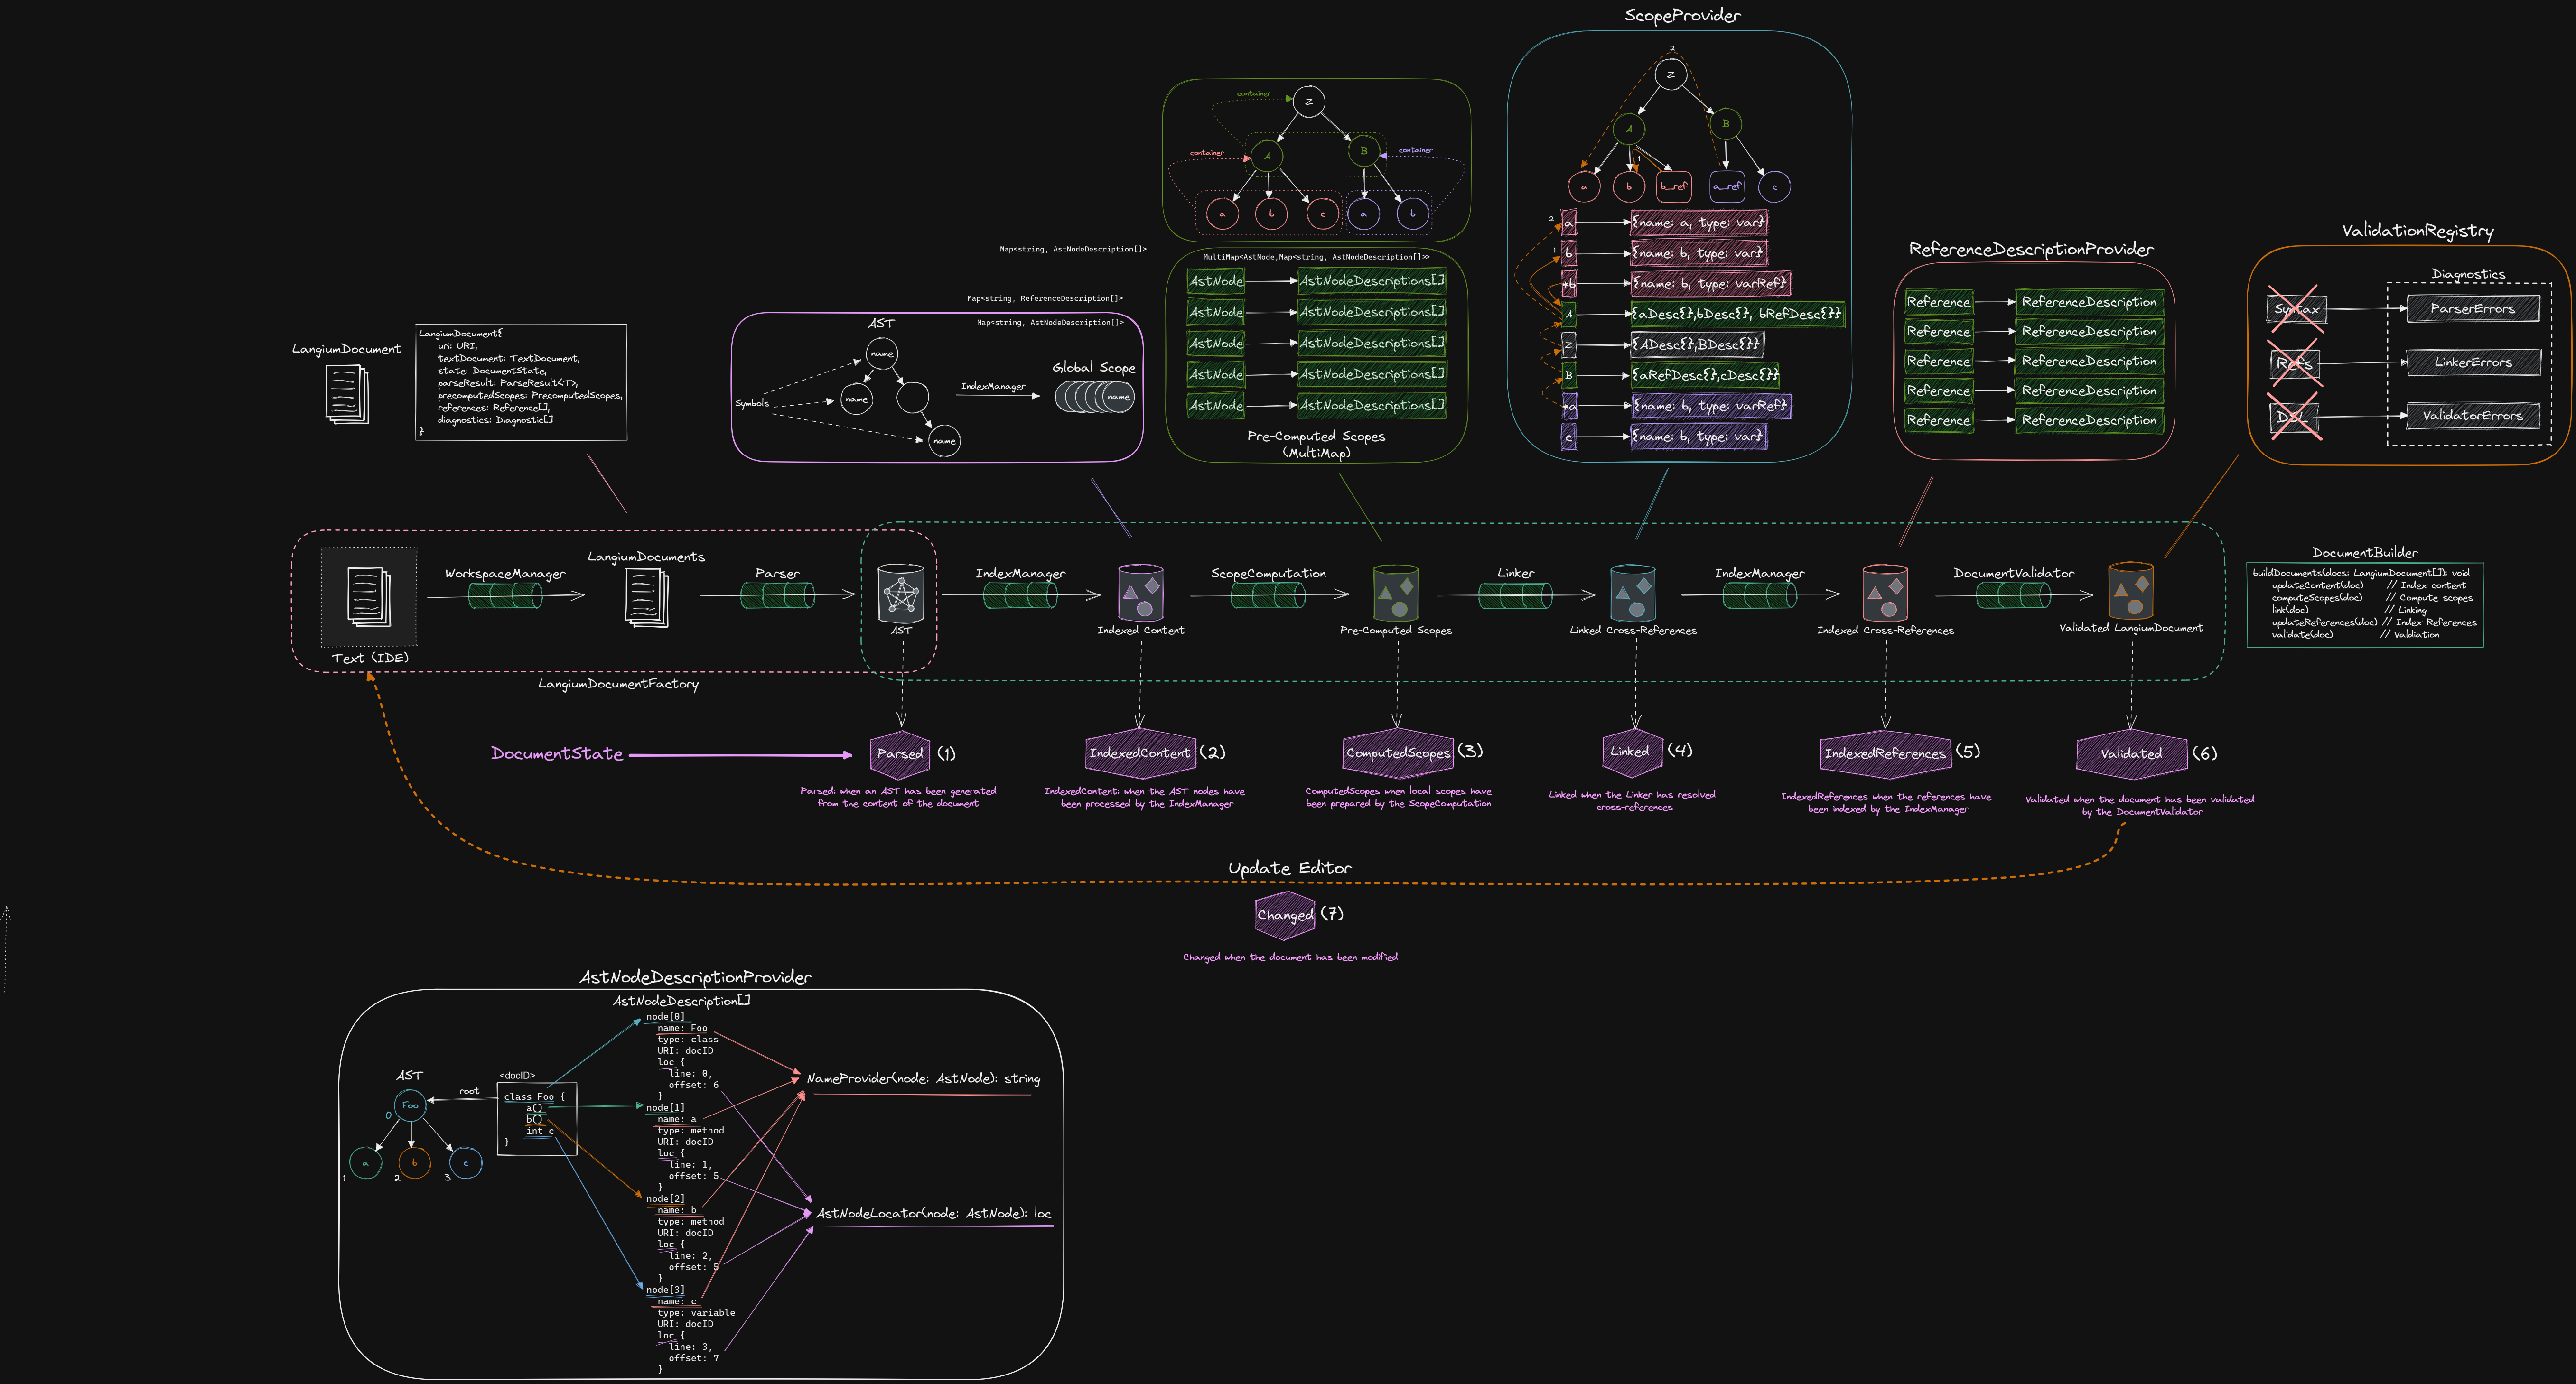Select the Validated state hexagon
Screen dimensions: 2576x1384
(2131, 754)
